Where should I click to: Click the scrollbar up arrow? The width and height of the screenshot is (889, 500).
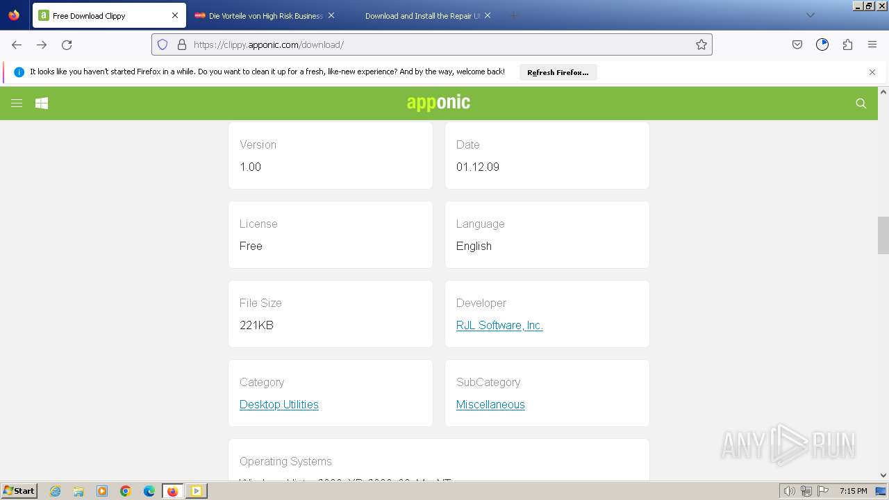883,92
